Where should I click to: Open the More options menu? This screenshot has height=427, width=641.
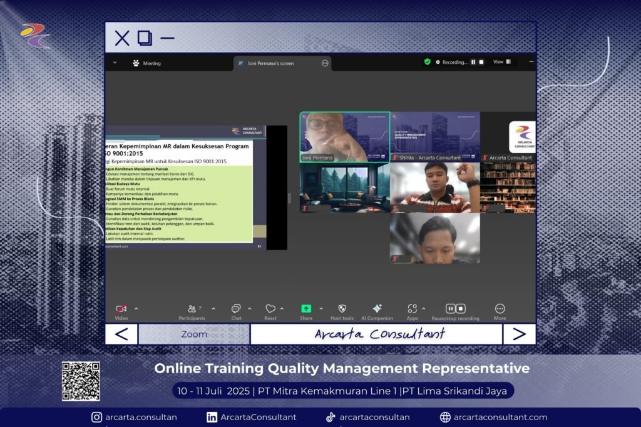[x=500, y=309]
